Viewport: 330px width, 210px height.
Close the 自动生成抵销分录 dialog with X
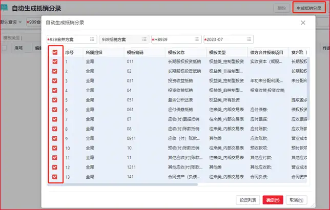tap(303, 23)
